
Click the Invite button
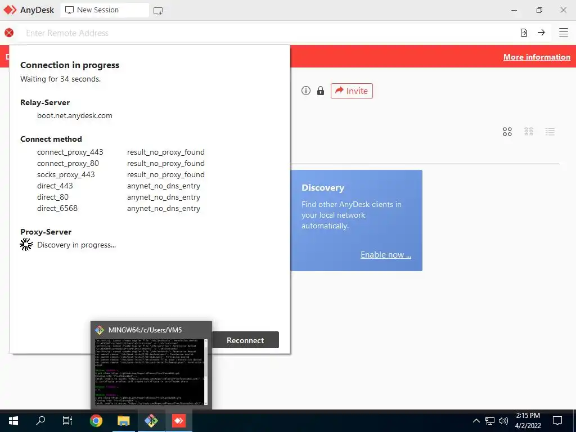352,91
